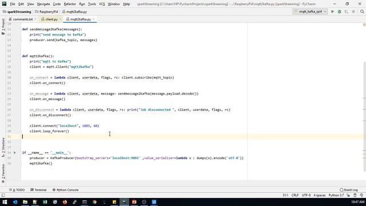Click mqtt2kafka.py in the breadcrumb bar
Viewport: 366px width, 206px height.
tap(74, 11)
